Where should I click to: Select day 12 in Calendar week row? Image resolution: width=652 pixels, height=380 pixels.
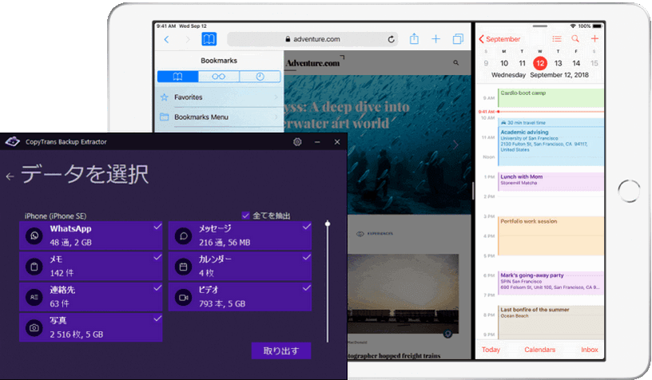click(539, 63)
